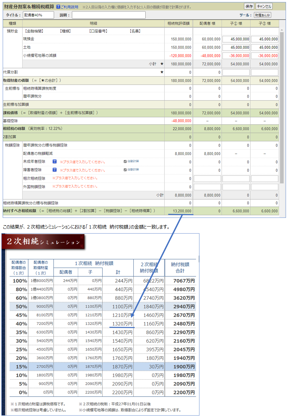Click the 子① 土地 amount field
Screen dimensions: 289x418
pos(236,47)
